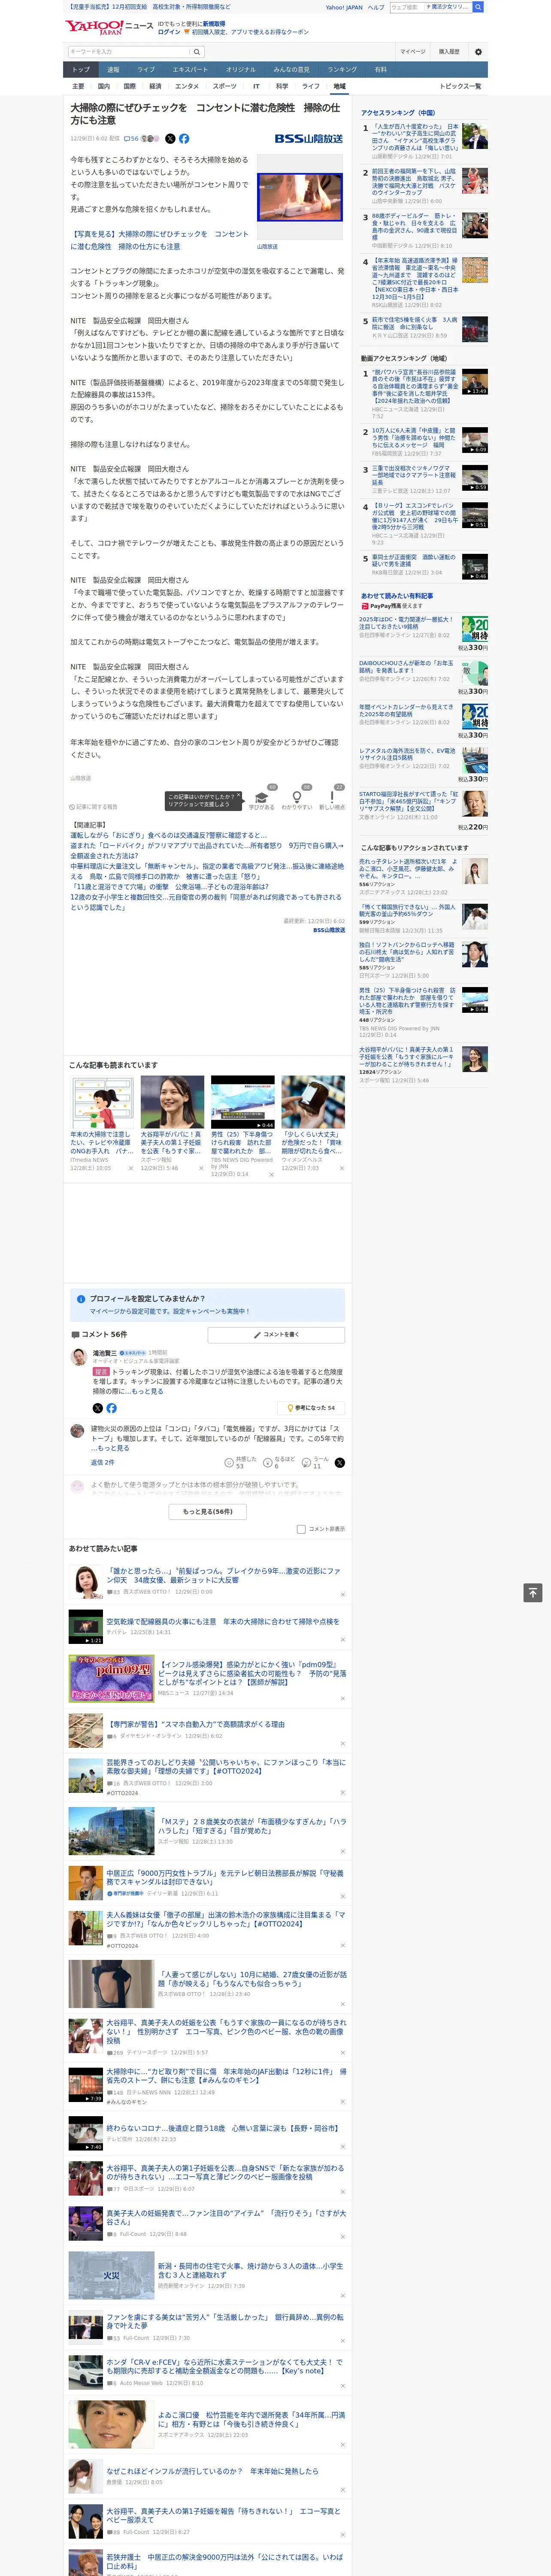This screenshot has height=2576, width=551.
Task: Click the ヘルプ link at top
Action: pyautogui.click(x=376, y=7)
